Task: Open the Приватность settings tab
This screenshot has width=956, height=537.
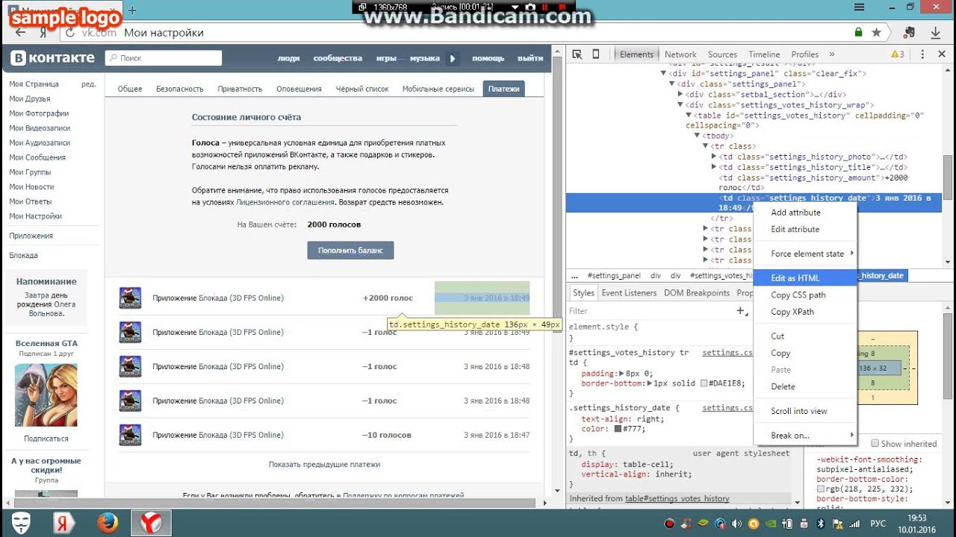Action: pos(240,89)
